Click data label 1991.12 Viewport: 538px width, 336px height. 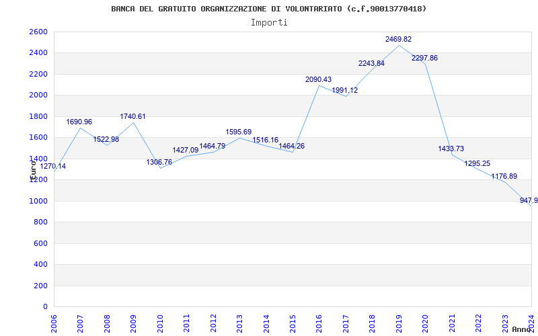[x=345, y=90]
